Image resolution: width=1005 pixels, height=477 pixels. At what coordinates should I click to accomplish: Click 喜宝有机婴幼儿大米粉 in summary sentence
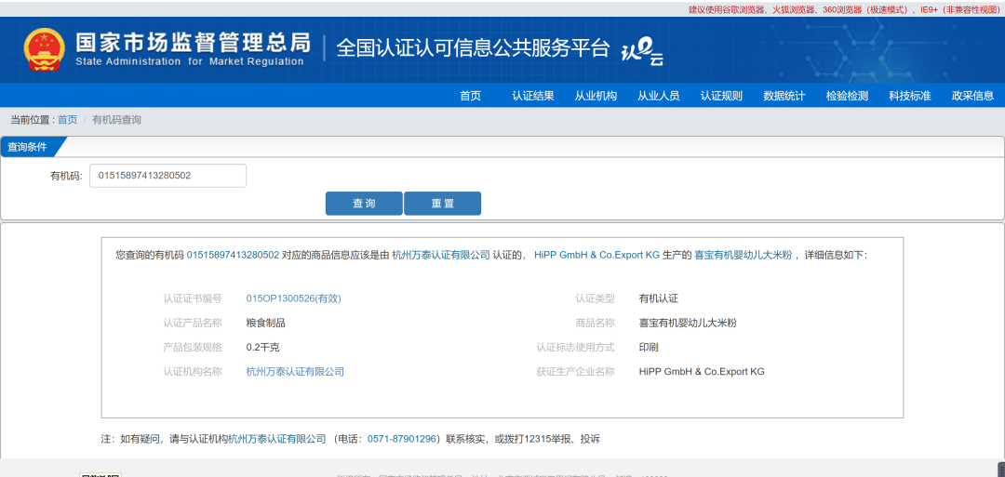[x=744, y=255]
